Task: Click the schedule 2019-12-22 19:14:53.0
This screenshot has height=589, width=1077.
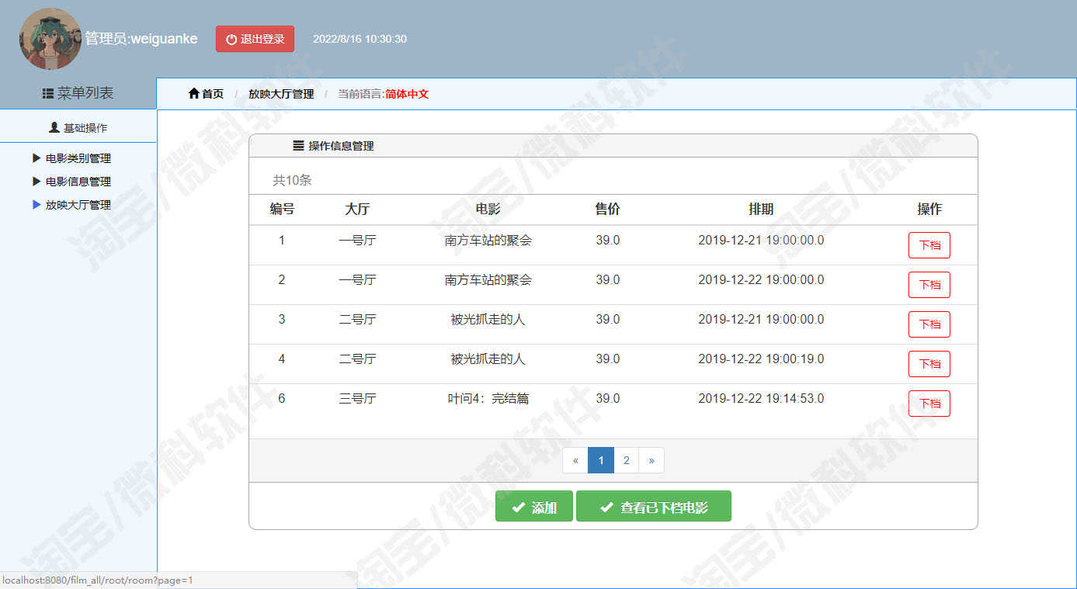Action: click(761, 399)
